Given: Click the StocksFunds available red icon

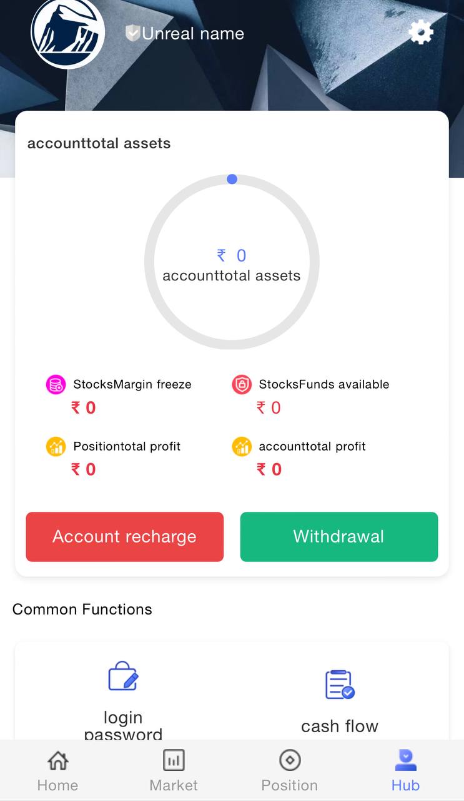Looking at the screenshot, I should coord(242,384).
